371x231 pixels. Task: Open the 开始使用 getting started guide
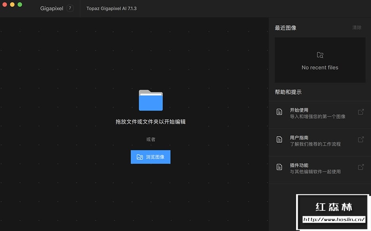tap(320, 115)
